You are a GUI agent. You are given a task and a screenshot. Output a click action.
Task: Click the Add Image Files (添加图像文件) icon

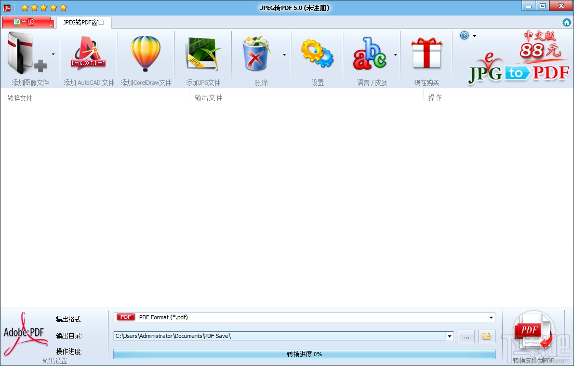(26, 53)
